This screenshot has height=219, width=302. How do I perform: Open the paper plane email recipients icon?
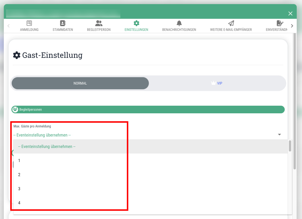pos(231,23)
